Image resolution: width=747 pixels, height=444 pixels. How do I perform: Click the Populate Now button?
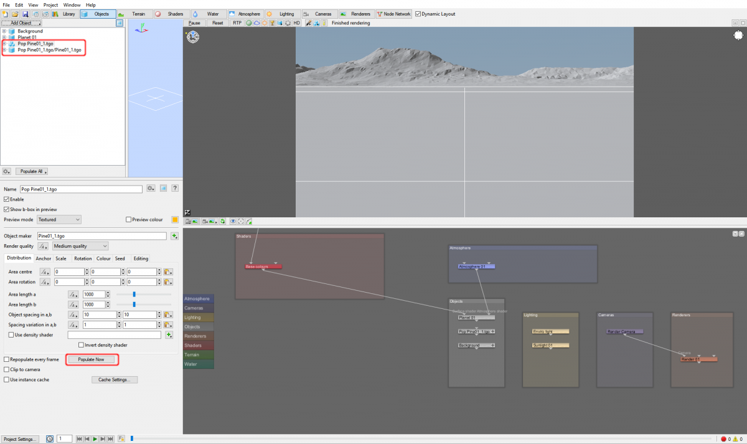pos(92,359)
